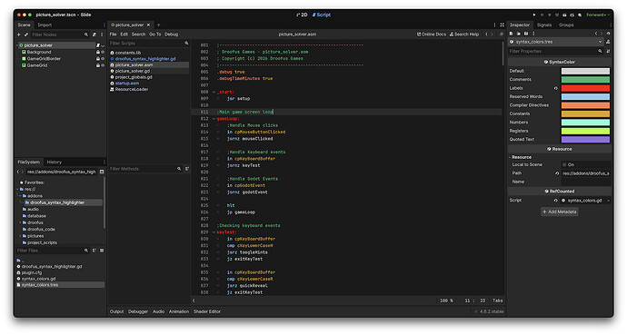Expand the pictures folder in FileSystem
The image size is (627, 335).
click(20, 236)
